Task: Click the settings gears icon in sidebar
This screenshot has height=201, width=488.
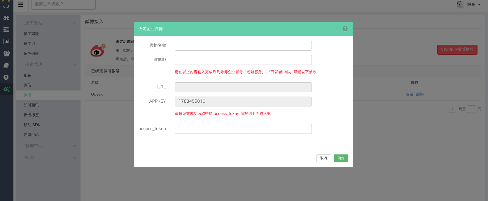Action: click(x=6, y=89)
